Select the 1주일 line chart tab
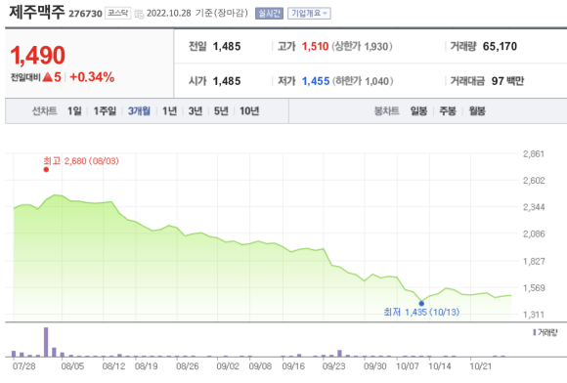The height and width of the screenshot is (383, 567). 105,111
